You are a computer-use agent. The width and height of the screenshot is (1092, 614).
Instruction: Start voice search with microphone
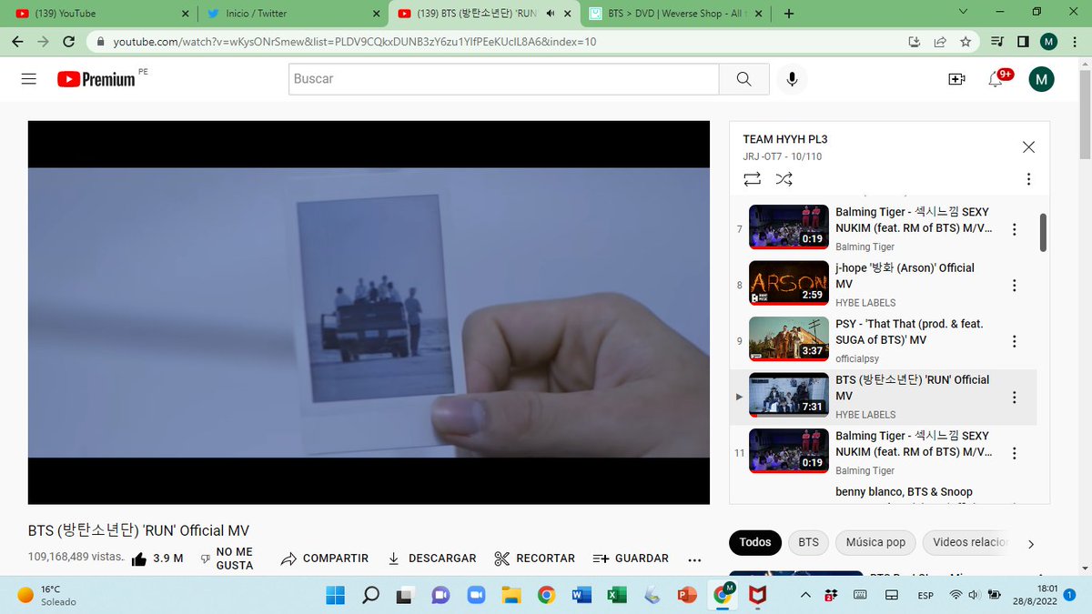coord(793,79)
